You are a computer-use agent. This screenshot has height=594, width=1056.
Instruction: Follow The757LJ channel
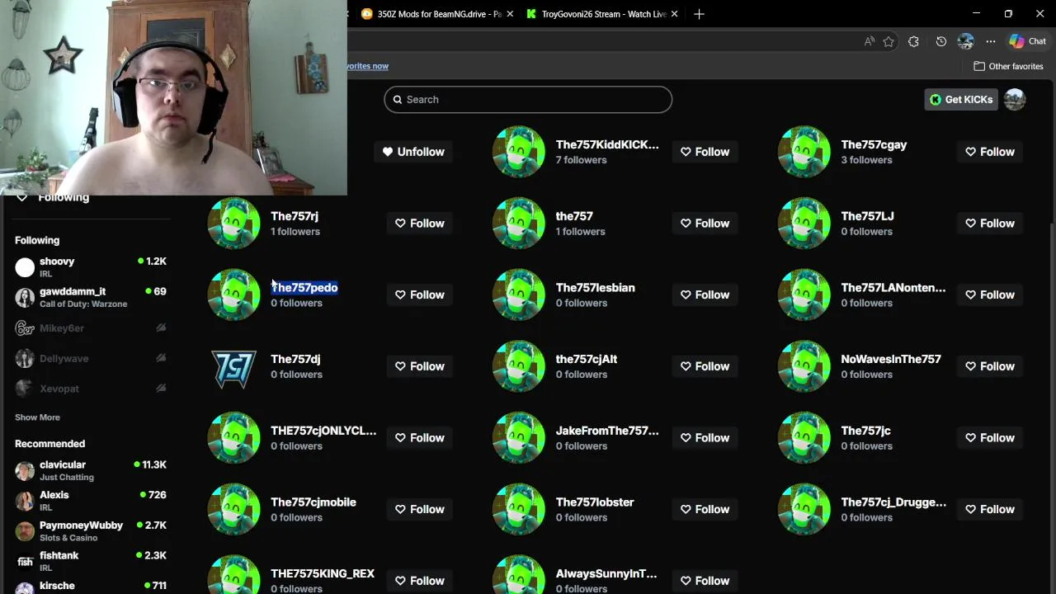tap(990, 224)
